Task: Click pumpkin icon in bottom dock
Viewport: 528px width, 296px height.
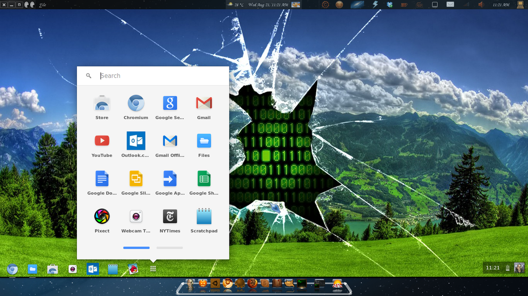Action: pos(203,284)
